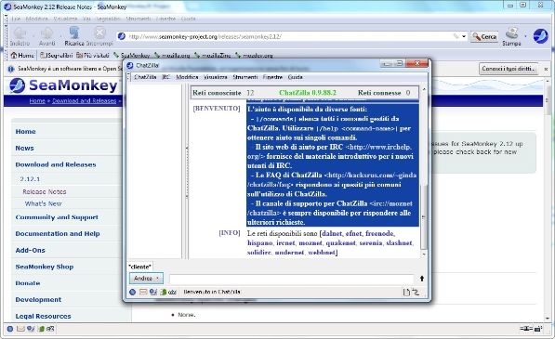555x339 pixels.
Task: Click the site icon beside the browser URL
Action: [x=122, y=36]
